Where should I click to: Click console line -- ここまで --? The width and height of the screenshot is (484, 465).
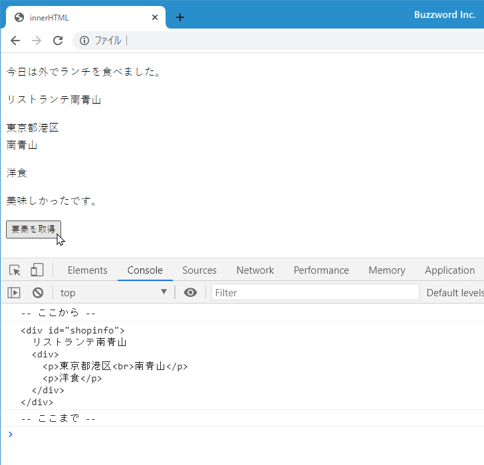[x=59, y=418]
